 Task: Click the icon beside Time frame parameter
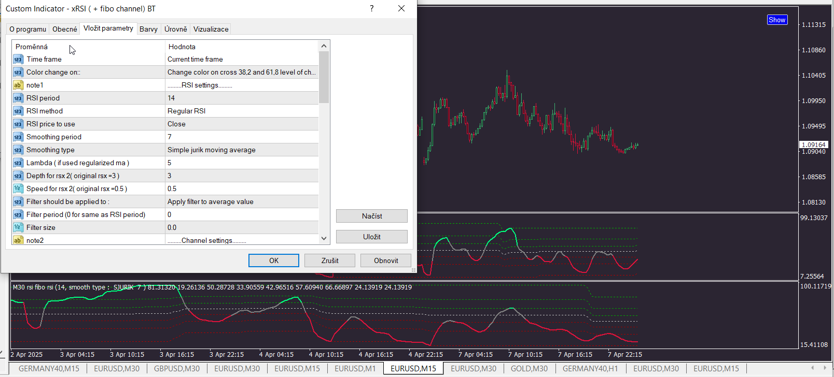tap(18, 60)
